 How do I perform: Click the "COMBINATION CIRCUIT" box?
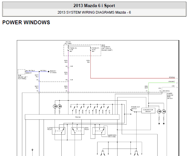(x=148, y=110)
